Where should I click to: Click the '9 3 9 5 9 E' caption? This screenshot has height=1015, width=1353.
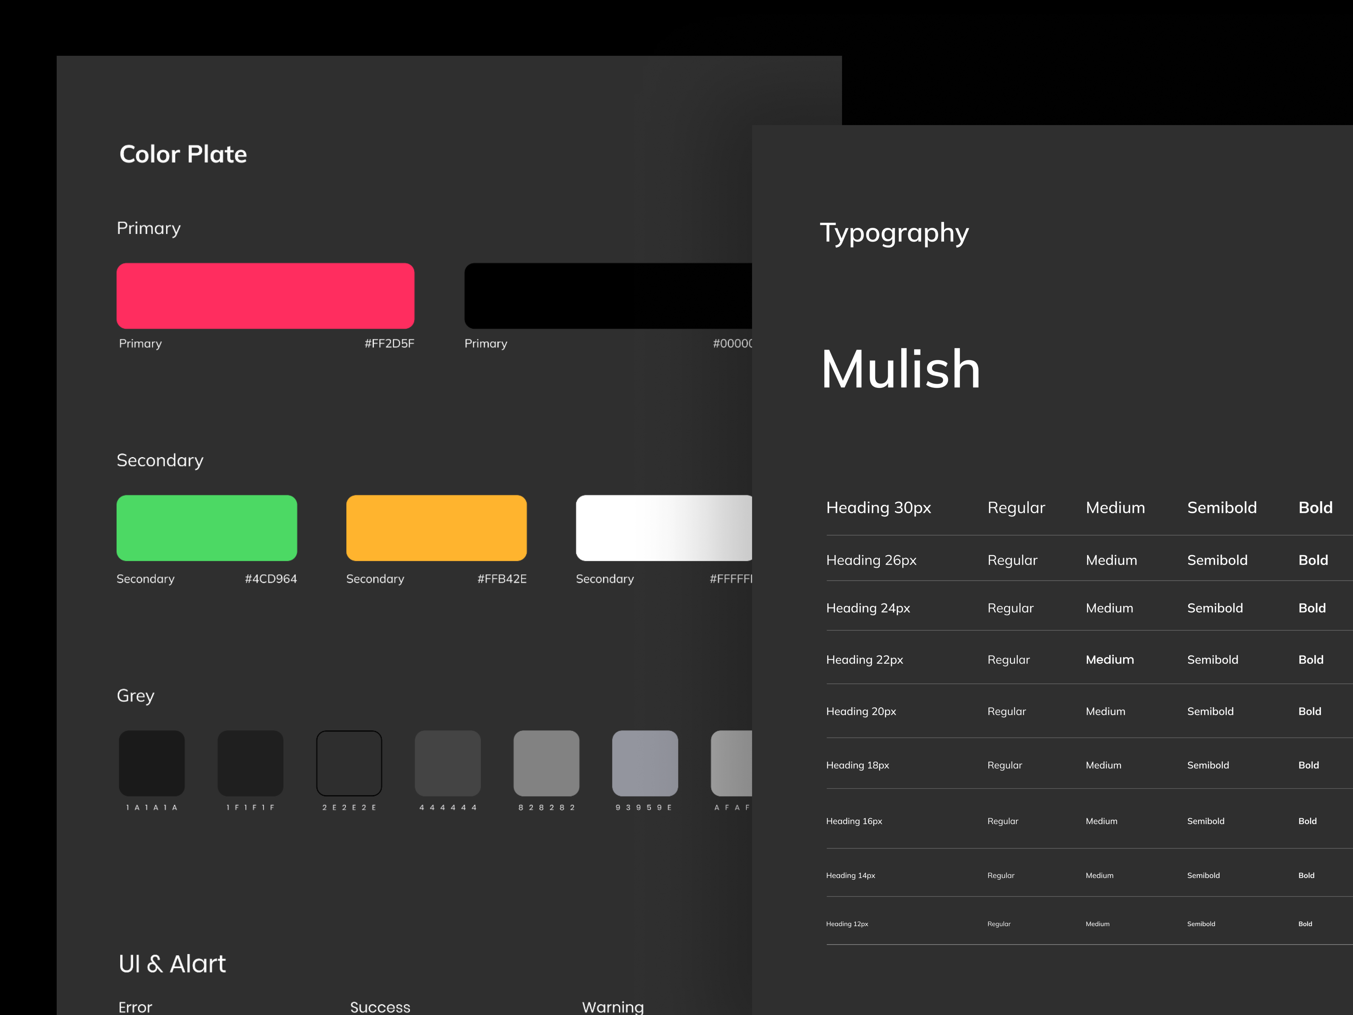pyautogui.click(x=644, y=808)
